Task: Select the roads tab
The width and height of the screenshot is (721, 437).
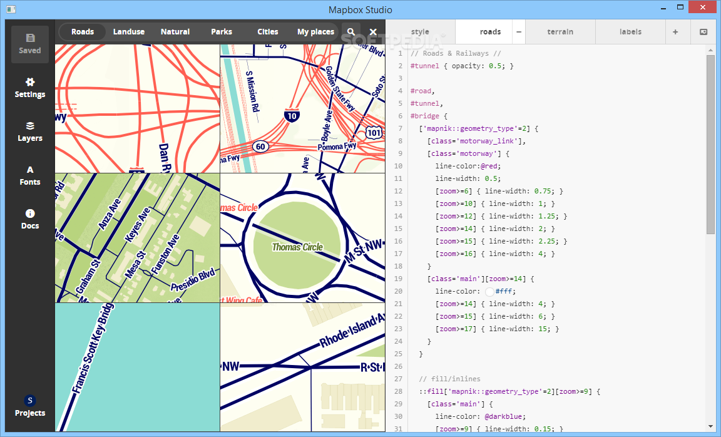Action: 490,32
